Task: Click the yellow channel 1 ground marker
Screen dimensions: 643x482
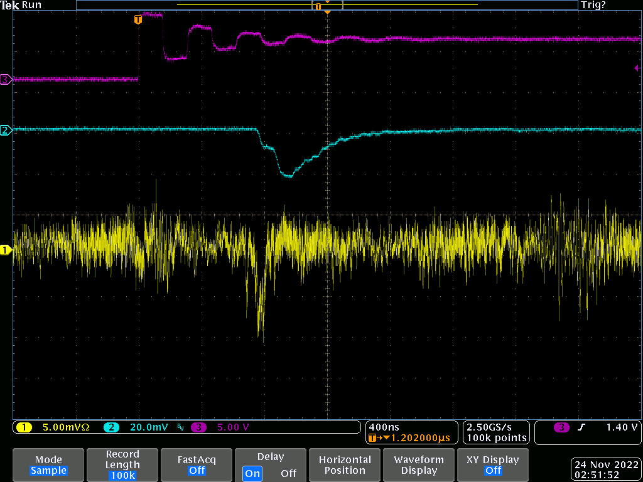Action: 6,250
